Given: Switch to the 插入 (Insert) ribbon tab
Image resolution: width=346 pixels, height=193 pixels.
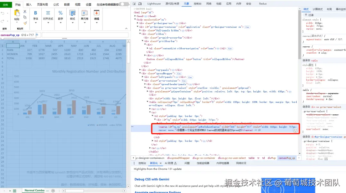Looking at the screenshot, I should pos(29,4).
